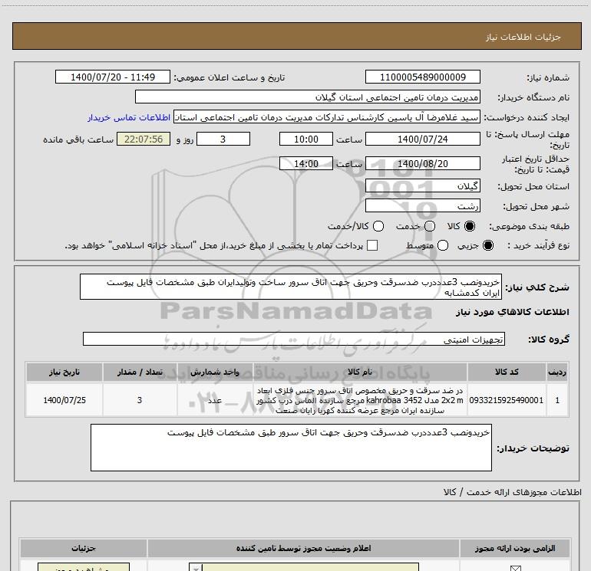Click the مشاهده مجوز button
This screenshot has width=591, height=571.
coord(84,567)
